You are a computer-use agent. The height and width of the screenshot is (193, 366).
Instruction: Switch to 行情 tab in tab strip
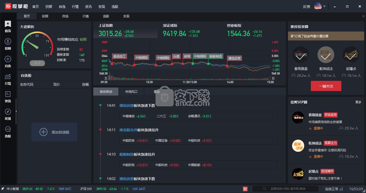point(86,16)
